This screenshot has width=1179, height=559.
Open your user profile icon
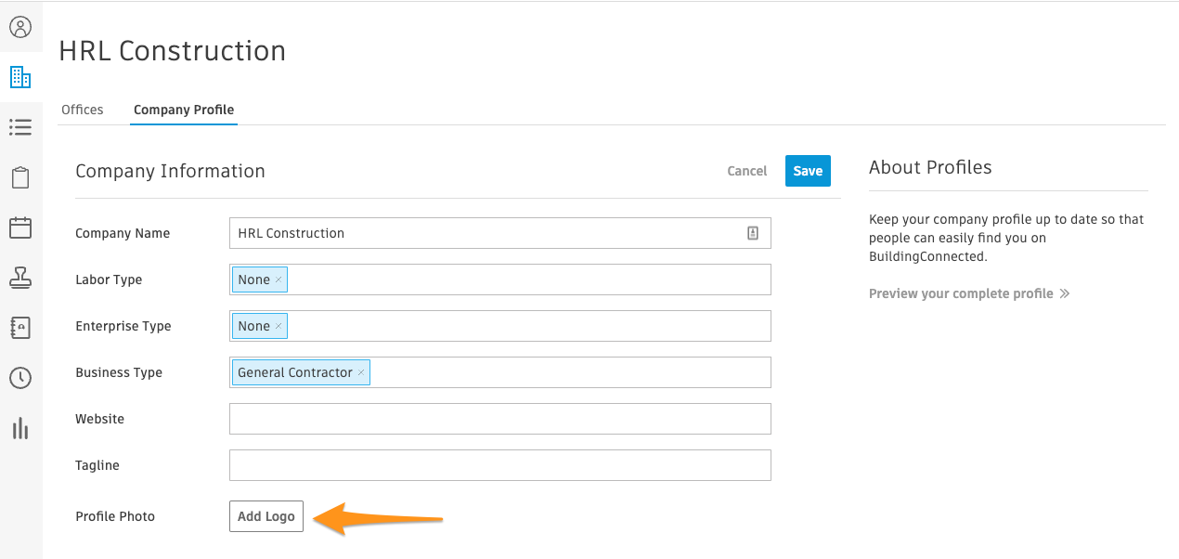pos(20,27)
